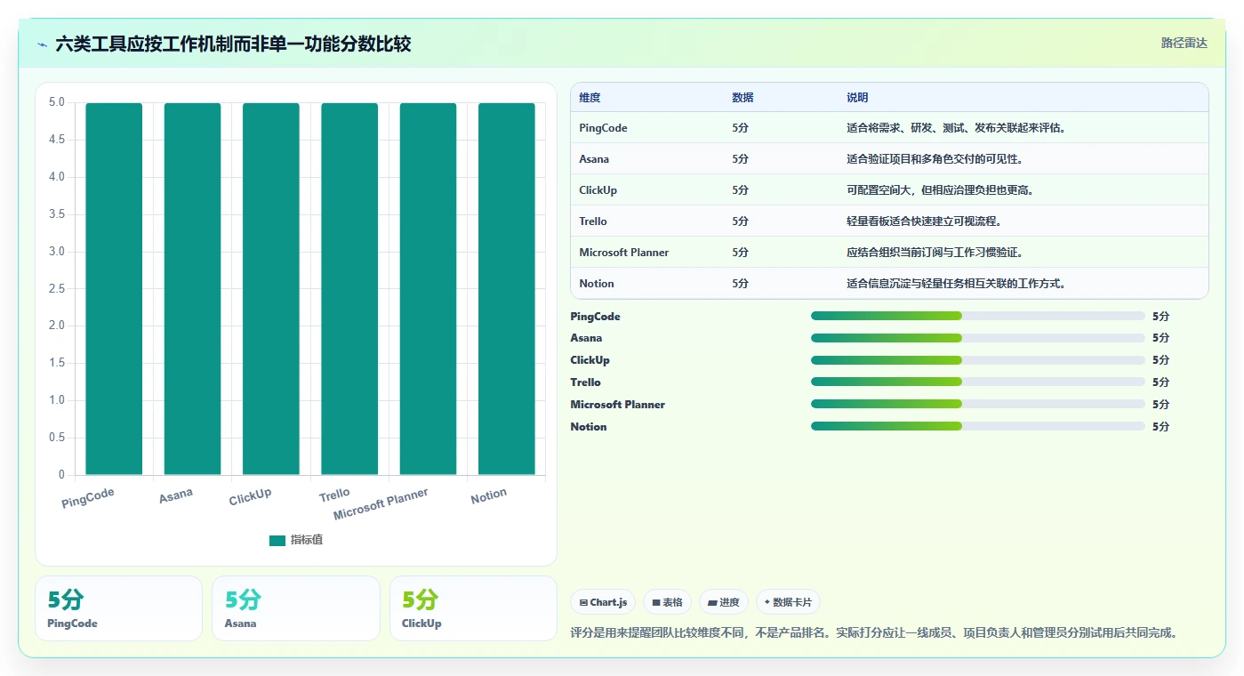Image resolution: width=1244 pixels, height=676 pixels.
Task: Open the ClickUp 5分 data card
Action: [473, 608]
